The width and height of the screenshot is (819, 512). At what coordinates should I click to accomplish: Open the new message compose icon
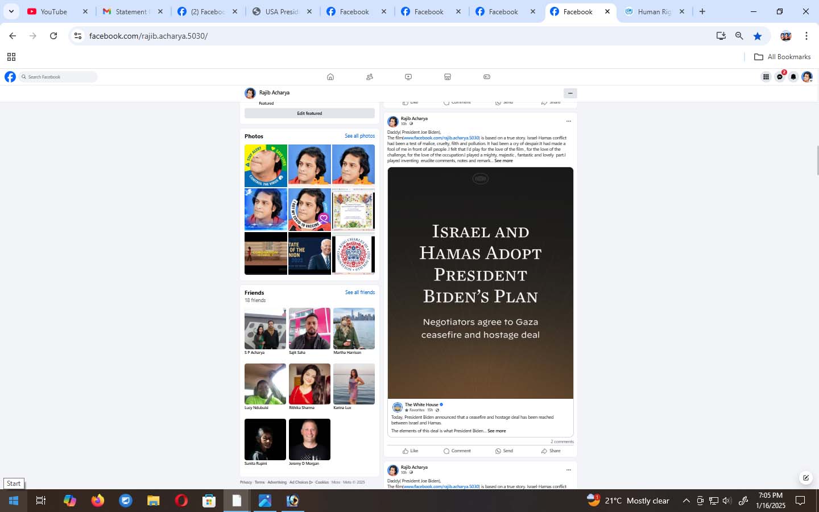pos(805,478)
